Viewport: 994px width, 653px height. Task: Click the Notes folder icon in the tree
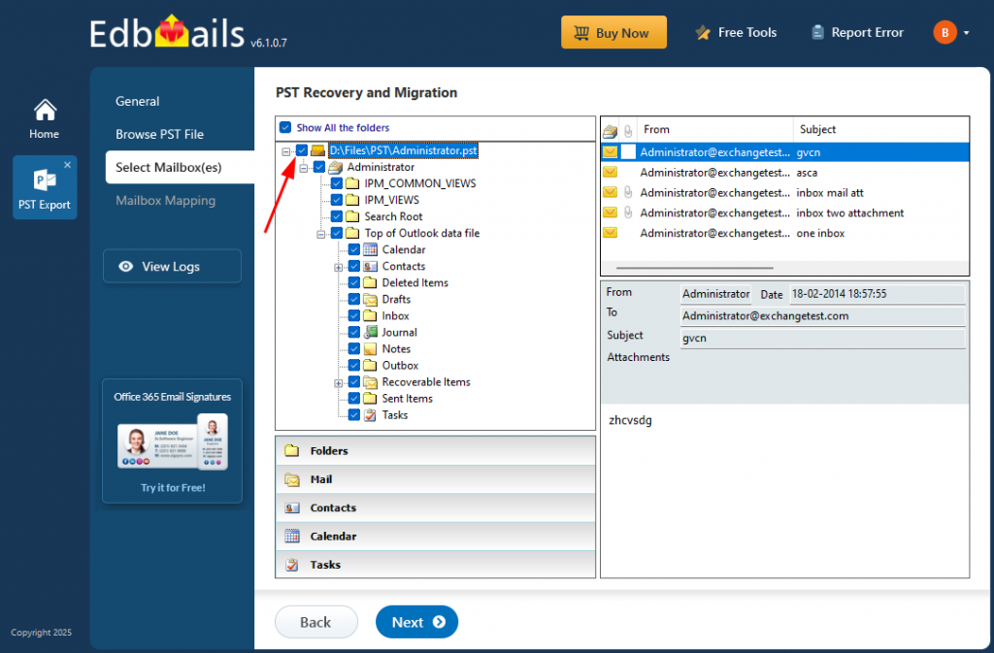[370, 349]
